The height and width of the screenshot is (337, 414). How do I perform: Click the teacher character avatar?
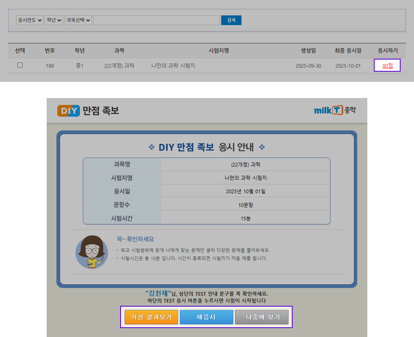92,252
